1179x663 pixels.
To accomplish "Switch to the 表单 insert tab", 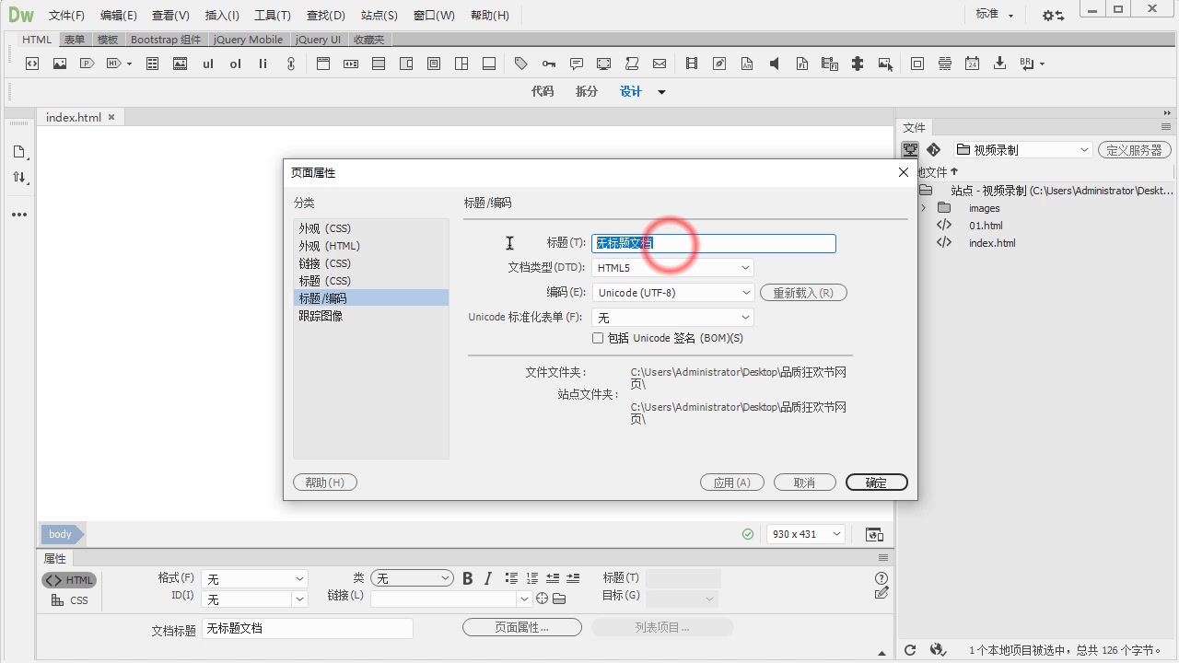I will pos(74,40).
